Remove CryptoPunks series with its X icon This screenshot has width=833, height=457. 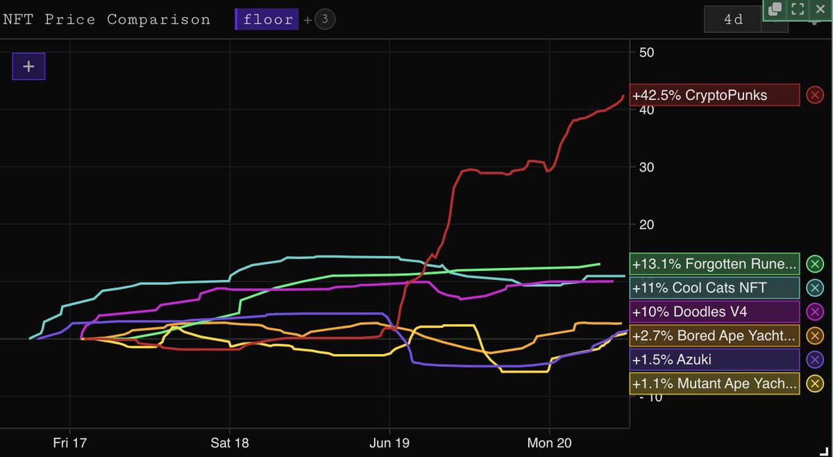pos(815,95)
